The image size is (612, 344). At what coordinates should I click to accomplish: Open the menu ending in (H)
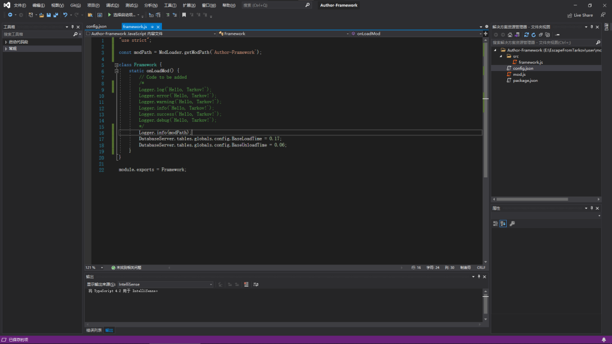pos(229,5)
